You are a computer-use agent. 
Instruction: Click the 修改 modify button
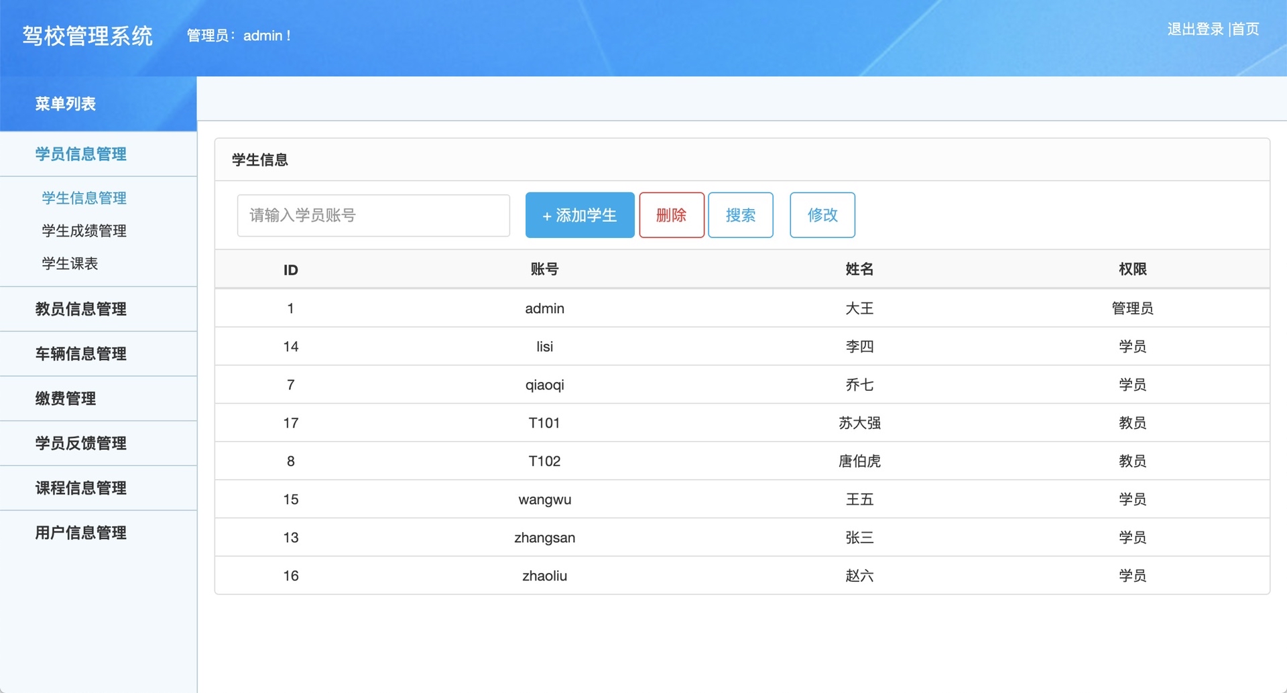pyautogui.click(x=822, y=215)
